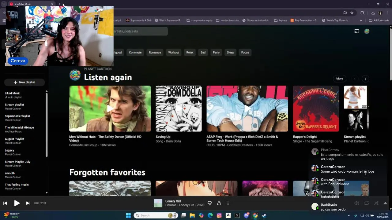Open the Lonely Girl album thumbnail in the player
The image size is (392, 220).
tap(158, 203)
